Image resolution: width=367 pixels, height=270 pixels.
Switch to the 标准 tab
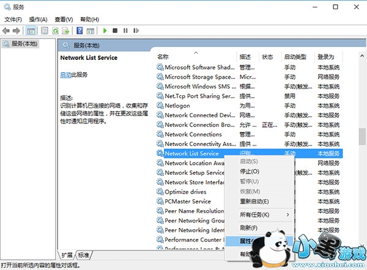(84, 255)
